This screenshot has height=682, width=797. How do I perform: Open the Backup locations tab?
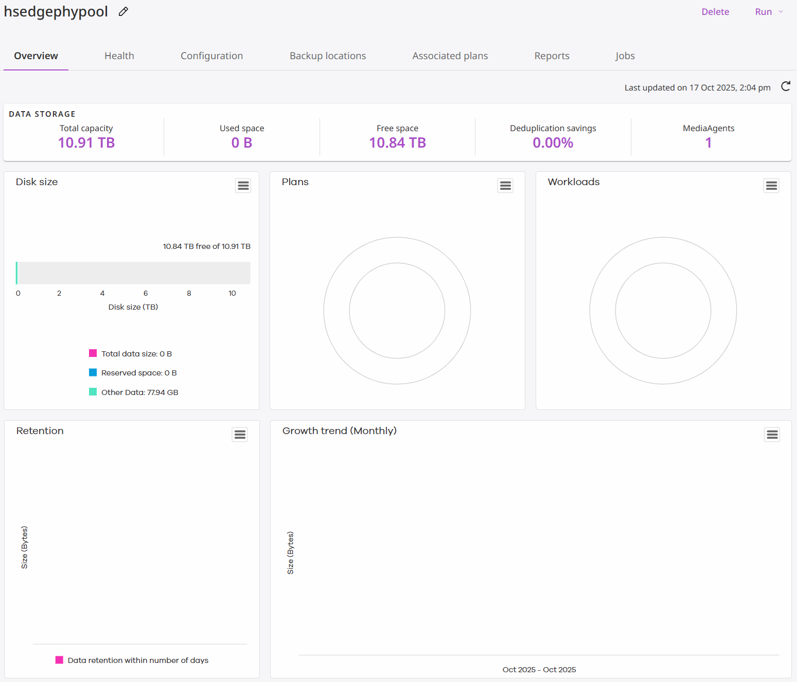click(x=328, y=56)
